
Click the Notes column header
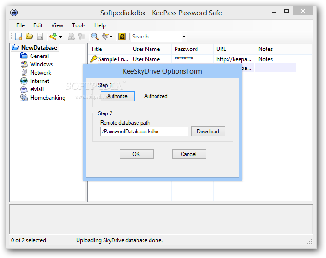pyautogui.click(x=276, y=49)
